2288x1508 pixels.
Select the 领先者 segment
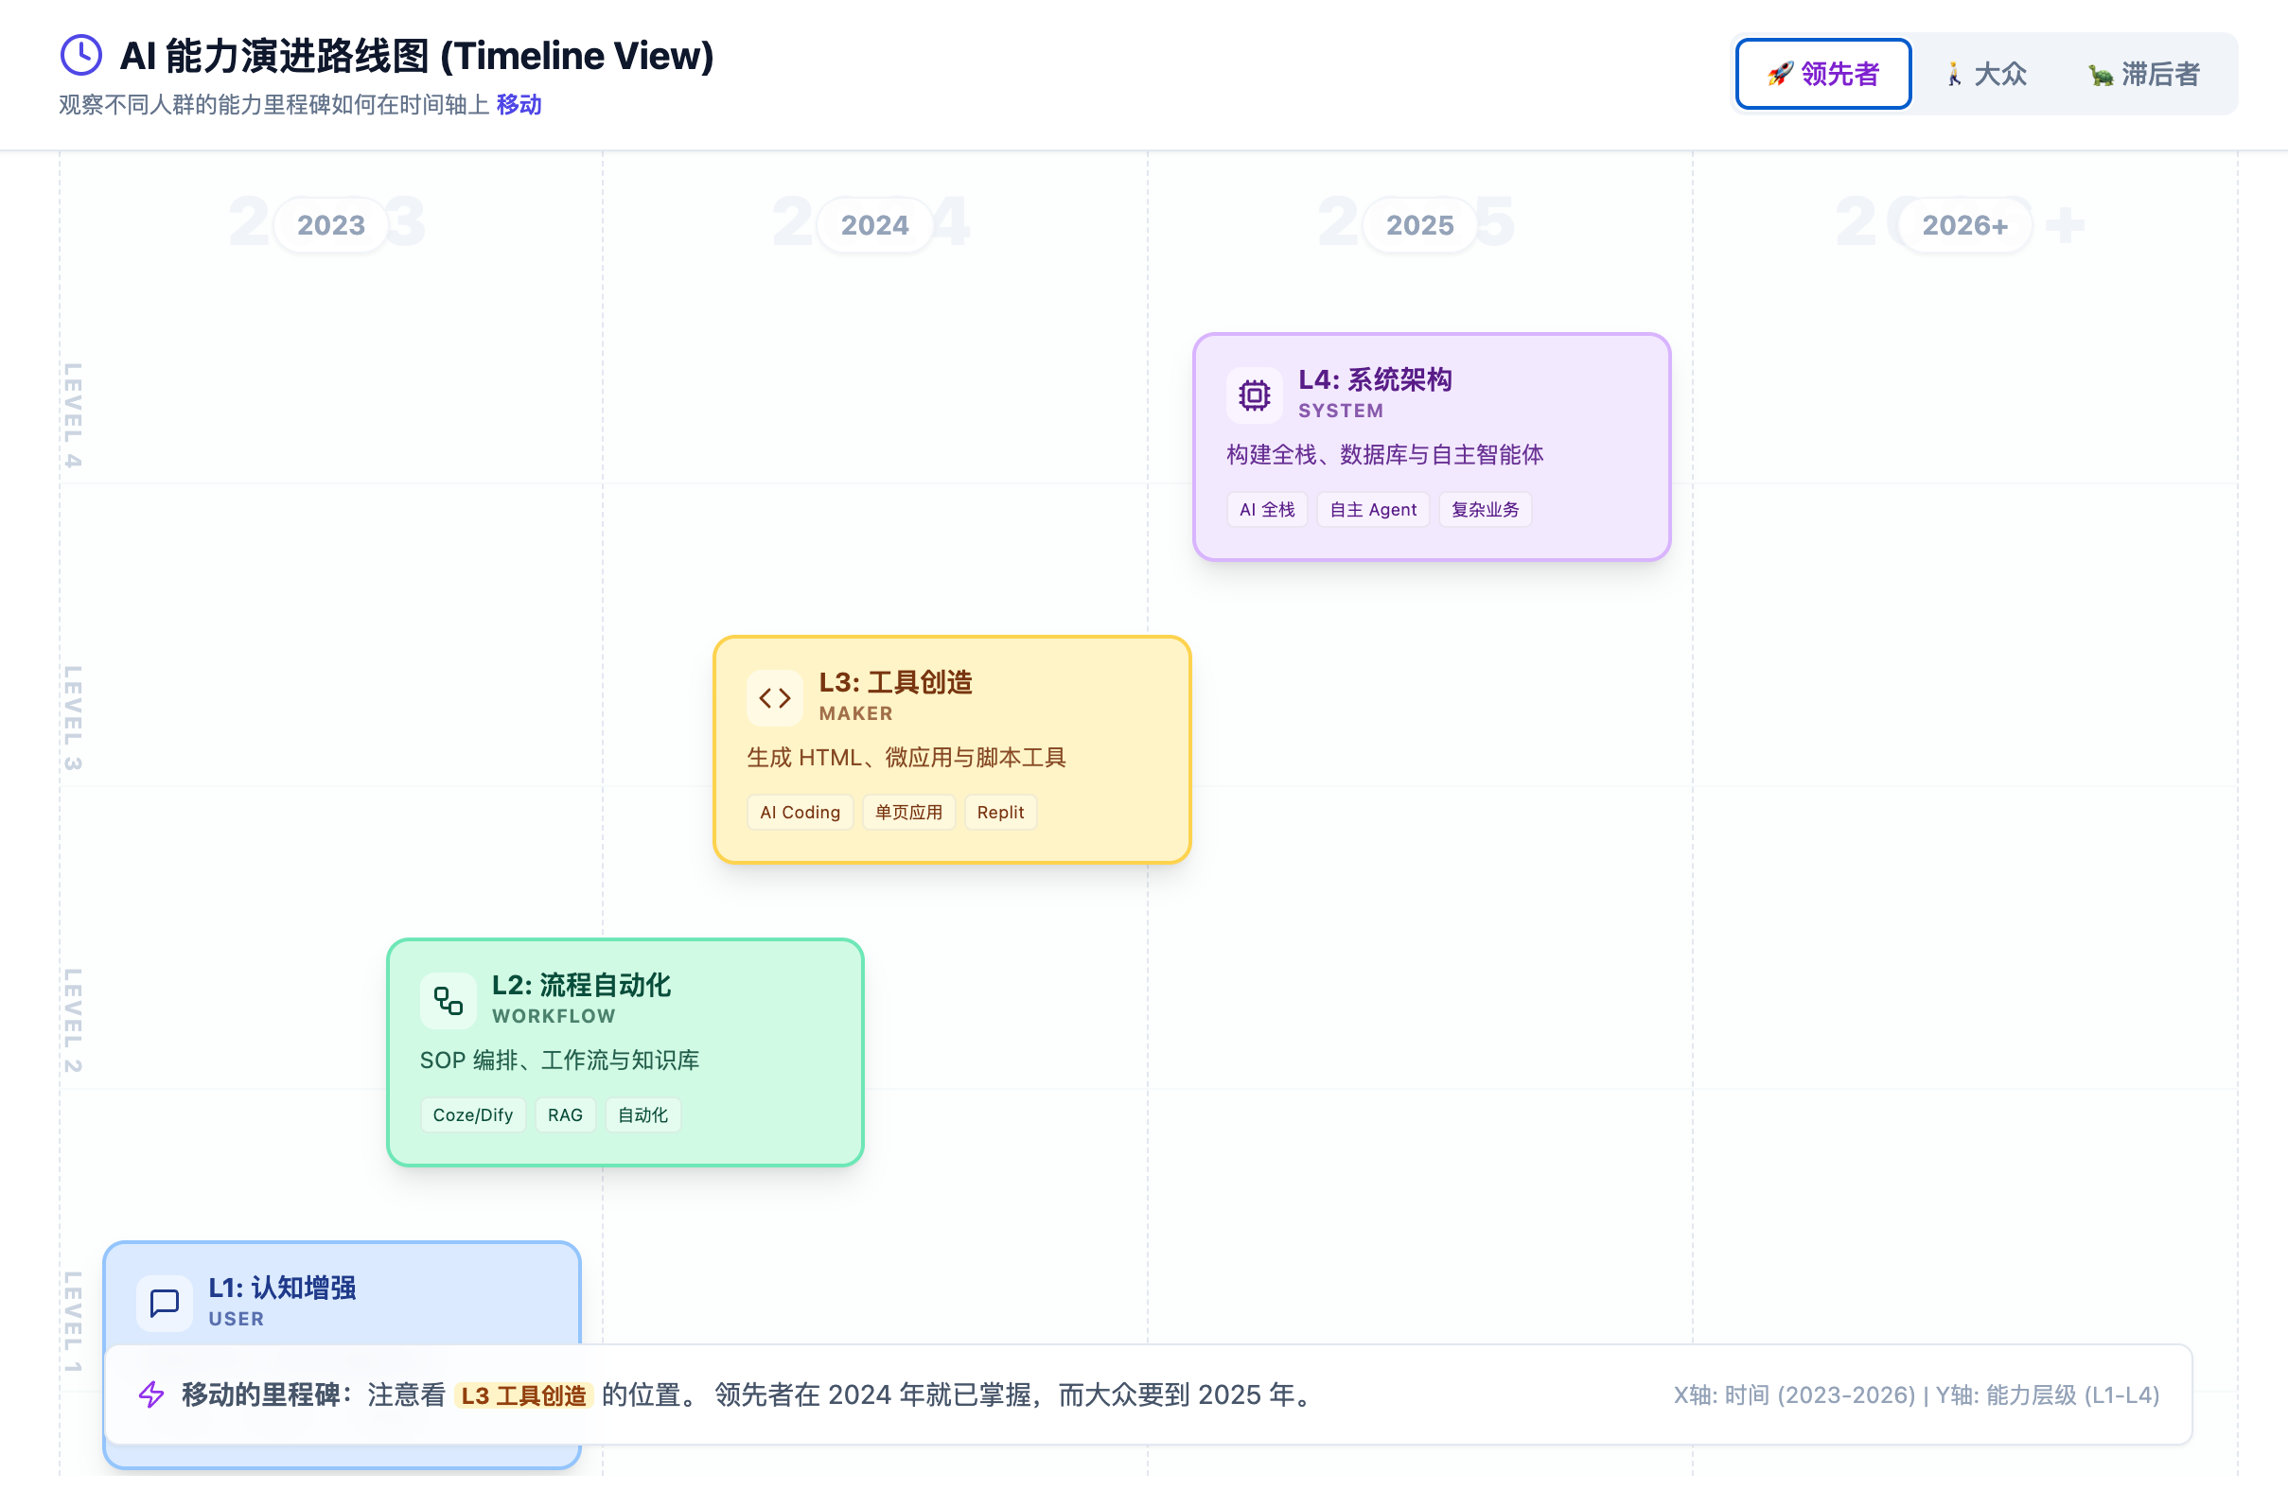pos(1823,74)
